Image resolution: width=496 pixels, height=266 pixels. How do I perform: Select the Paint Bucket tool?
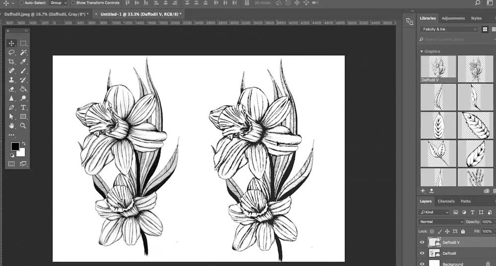click(23, 89)
